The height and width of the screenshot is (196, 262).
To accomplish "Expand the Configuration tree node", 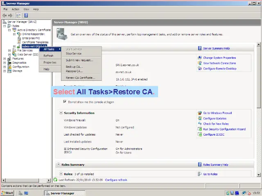I will [5, 67].
